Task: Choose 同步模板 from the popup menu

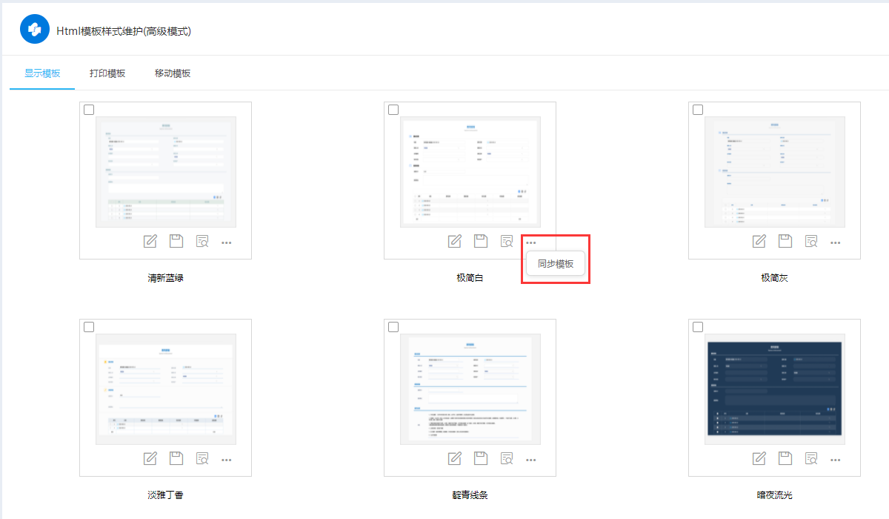Action: click(x=556, y=264)
